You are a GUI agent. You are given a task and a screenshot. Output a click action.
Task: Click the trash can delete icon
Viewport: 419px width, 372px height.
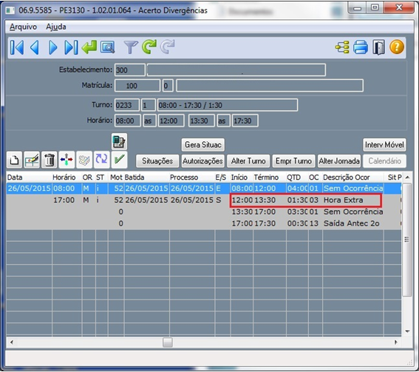coord(50,160)
